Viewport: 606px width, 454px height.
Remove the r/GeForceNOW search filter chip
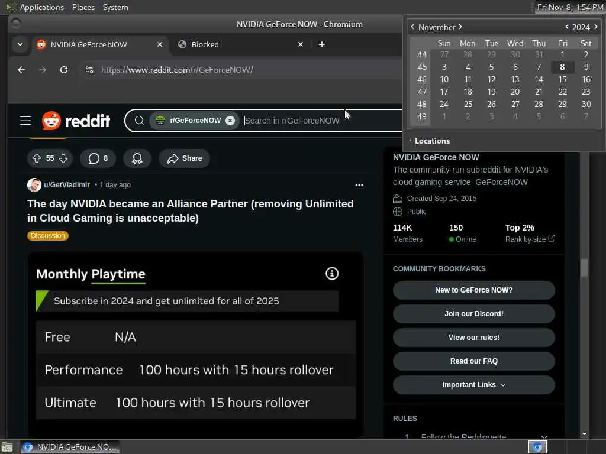click(230, 121)
